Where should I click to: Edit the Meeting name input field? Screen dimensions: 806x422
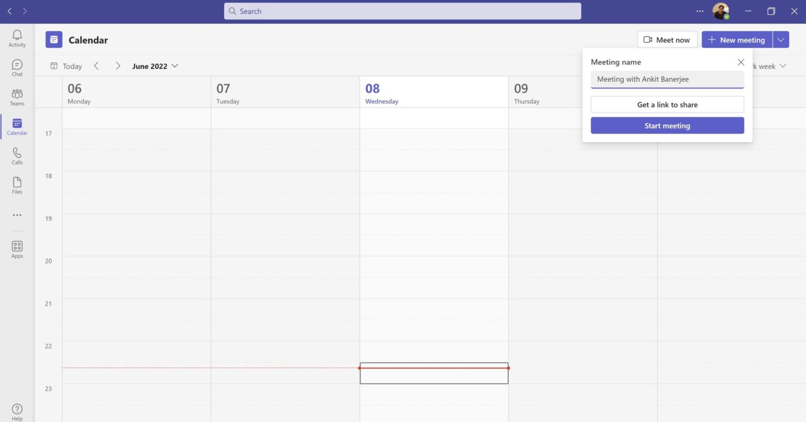(x=667, y=79)
